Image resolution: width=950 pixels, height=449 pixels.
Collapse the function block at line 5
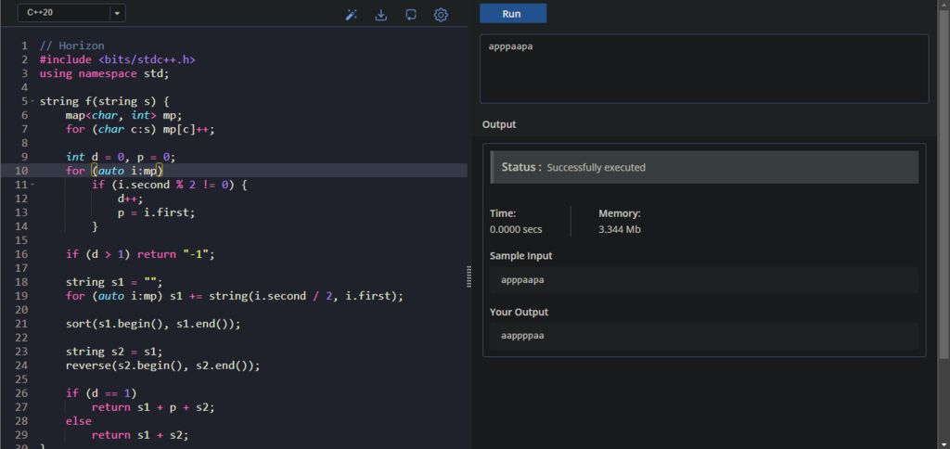click(32, 101)
